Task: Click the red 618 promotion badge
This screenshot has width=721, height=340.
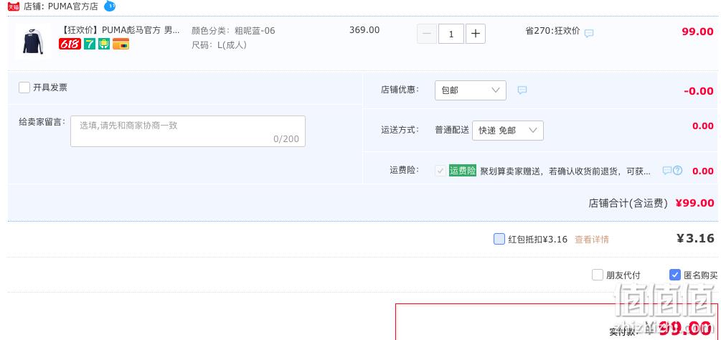Action: [x=70, y=44]
